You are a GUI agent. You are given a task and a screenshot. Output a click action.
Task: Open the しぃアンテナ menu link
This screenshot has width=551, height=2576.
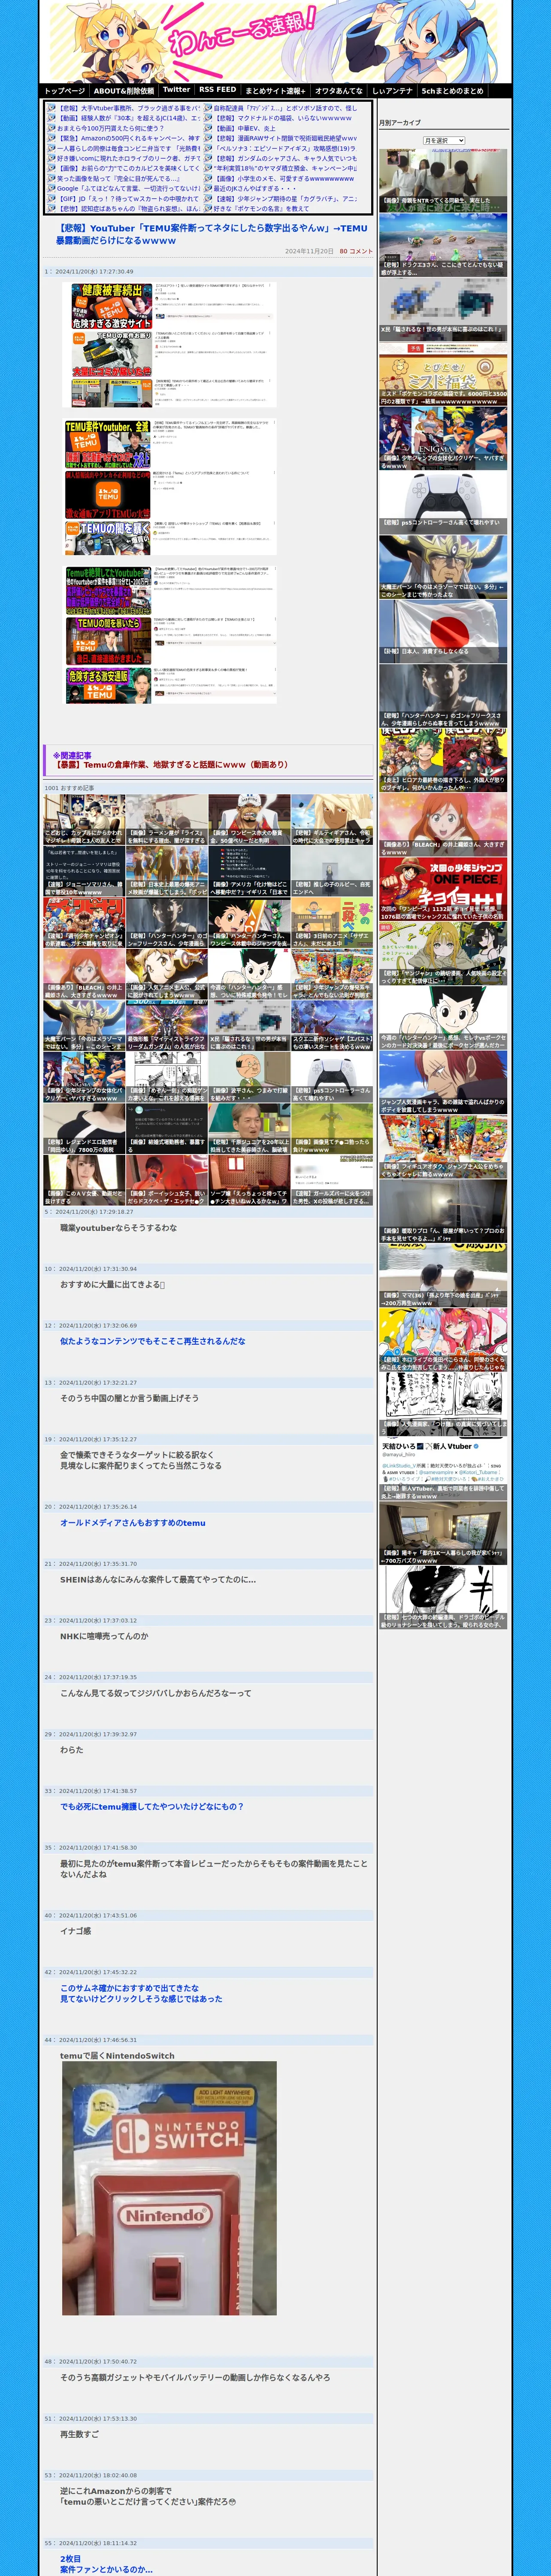click(x=392, y=91)
